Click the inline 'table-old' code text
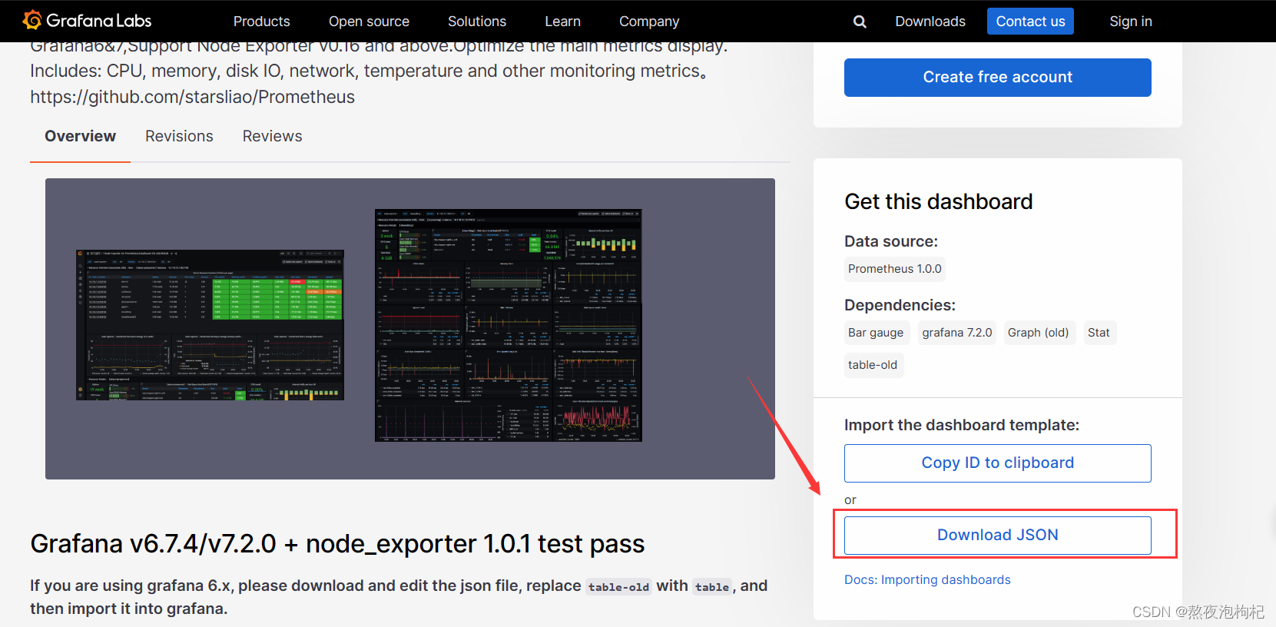Image resolution: width=1276 pixels, height=627 pixels. 618,587
